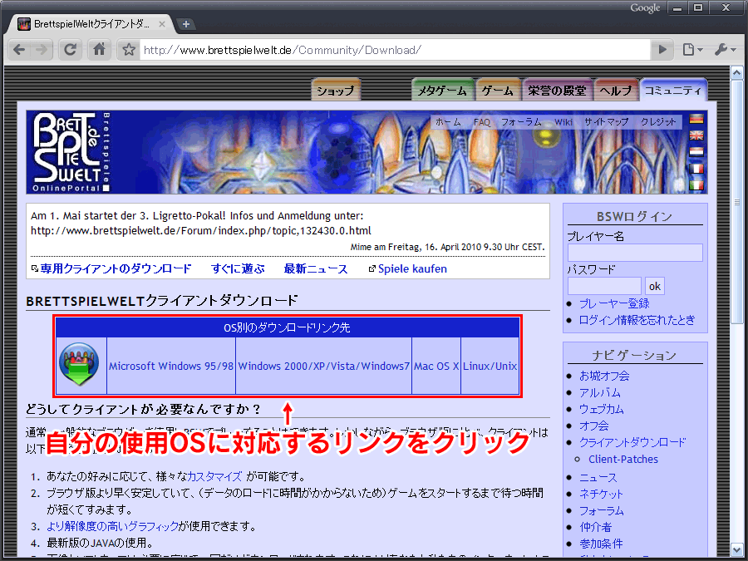Open FAQ in the banner menu
This screenshot has width=748, height=561.
[x=482, y=122]
